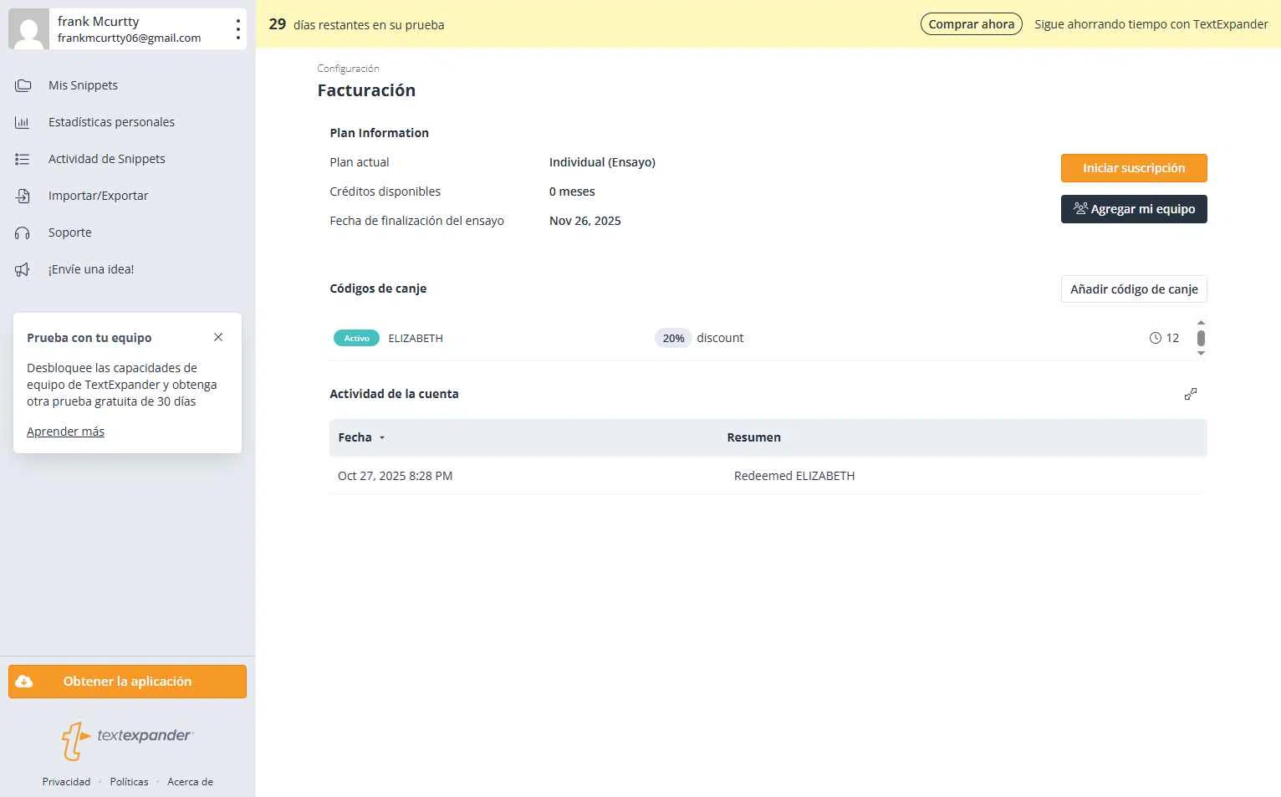Viewport: 1281px width, 797px height.
Task: Click the Individual (Ensayo) plan value
Action: click(602, 162)
